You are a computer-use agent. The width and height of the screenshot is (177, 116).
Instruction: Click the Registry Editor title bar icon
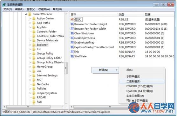point(4,4)
